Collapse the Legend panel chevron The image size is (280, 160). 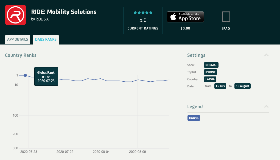click(266, 106)
